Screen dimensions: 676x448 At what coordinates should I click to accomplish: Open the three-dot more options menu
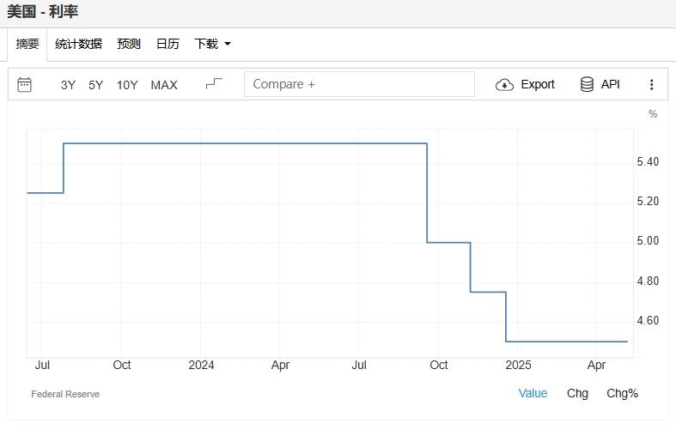(652, 84)
